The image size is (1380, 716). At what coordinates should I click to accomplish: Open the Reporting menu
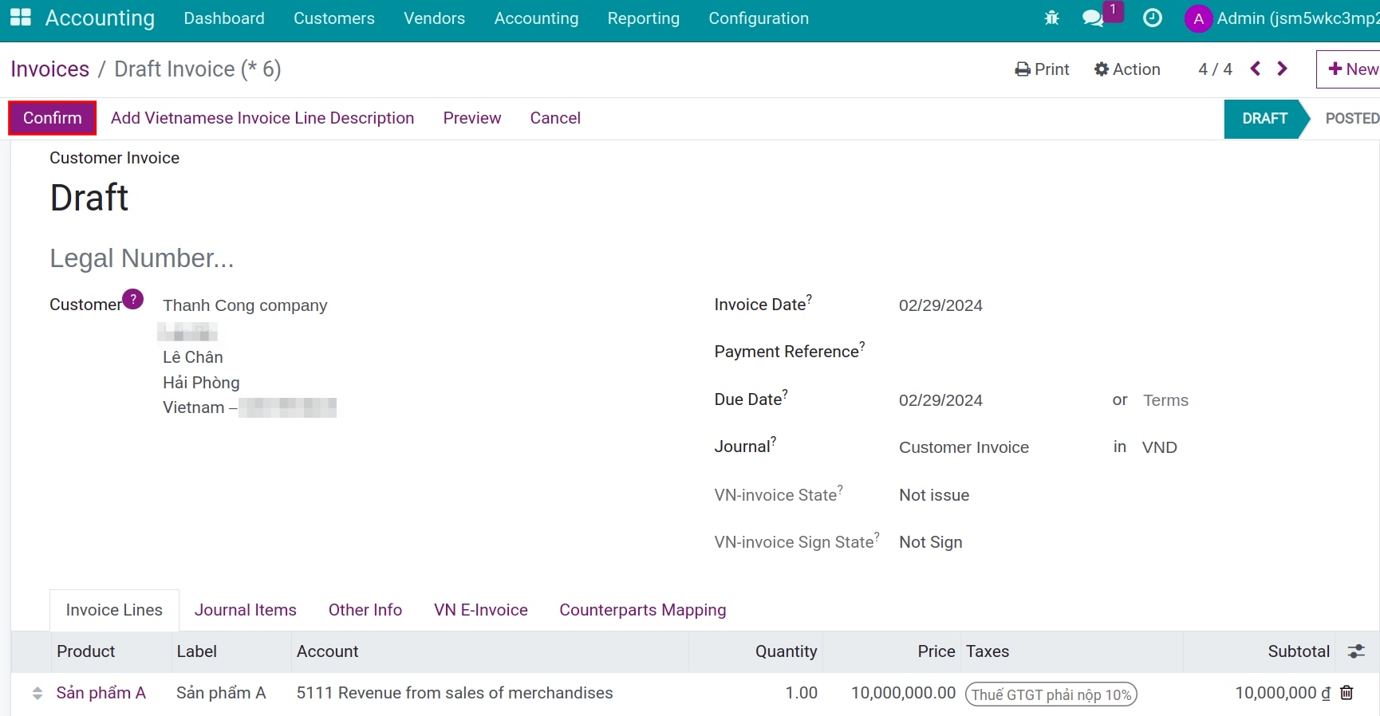pos(644,18)
